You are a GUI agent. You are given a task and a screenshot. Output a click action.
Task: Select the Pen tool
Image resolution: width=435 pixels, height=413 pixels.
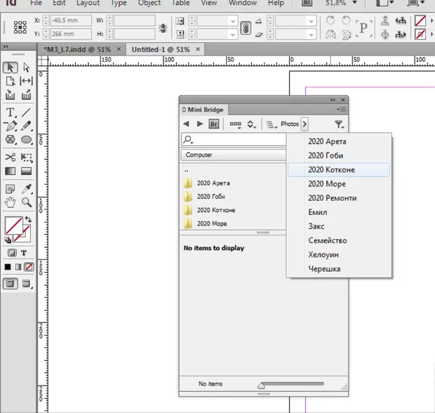[11, 126]
